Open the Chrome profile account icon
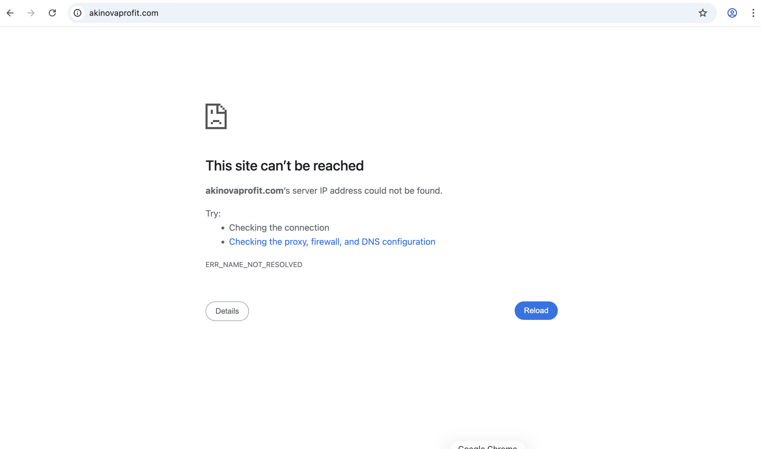Viewport: 761px width, 449px height. click(x=732, y=13)
